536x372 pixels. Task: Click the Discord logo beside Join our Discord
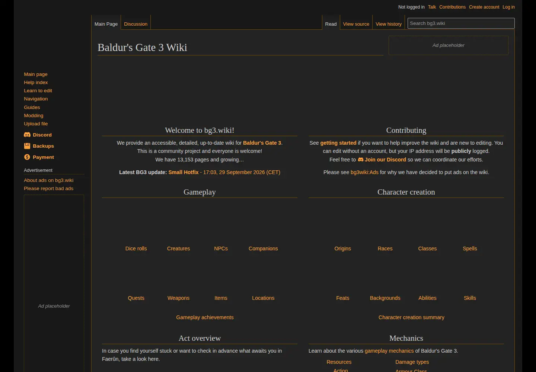(361, 160)
